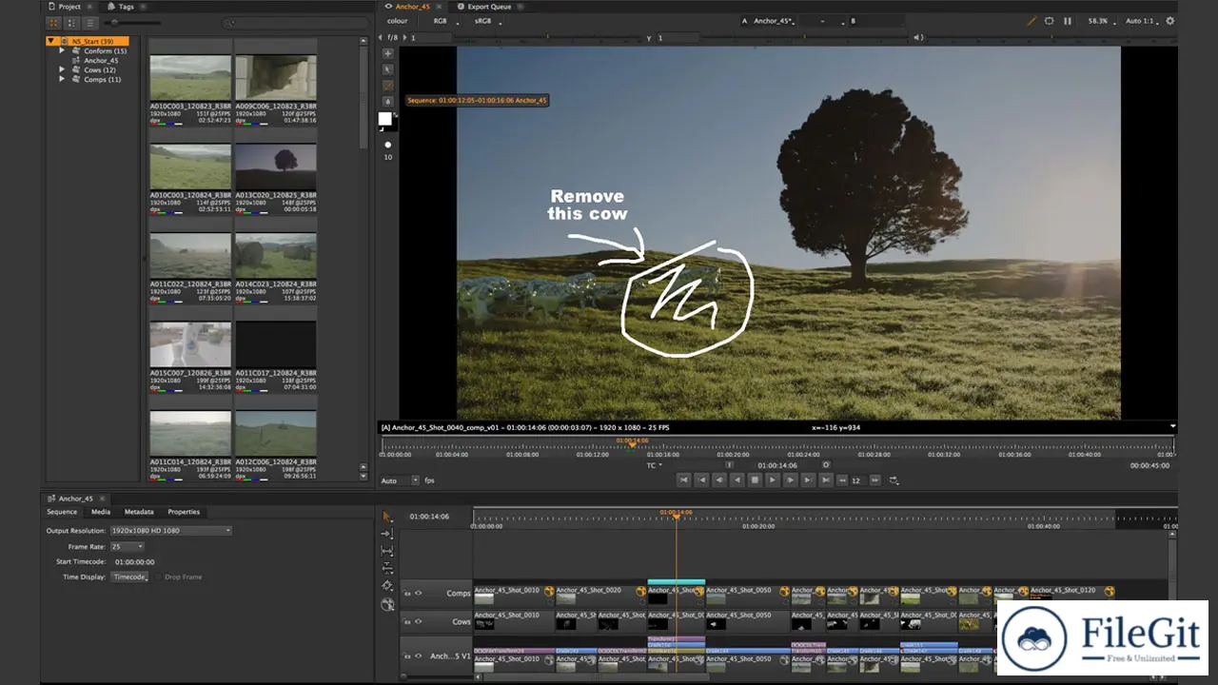Expand the Conform bin
The height and width of the screenshot is (685, 1218).
pyautogui.click(x=63, y=51)
